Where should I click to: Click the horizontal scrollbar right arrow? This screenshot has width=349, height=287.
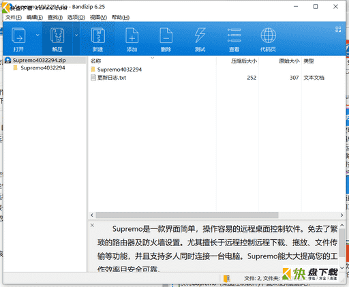(x=342, y=215)
